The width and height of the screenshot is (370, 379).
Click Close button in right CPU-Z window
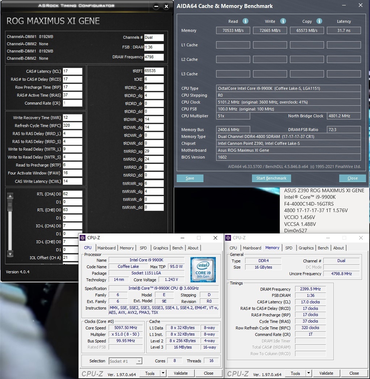point(354,373)
